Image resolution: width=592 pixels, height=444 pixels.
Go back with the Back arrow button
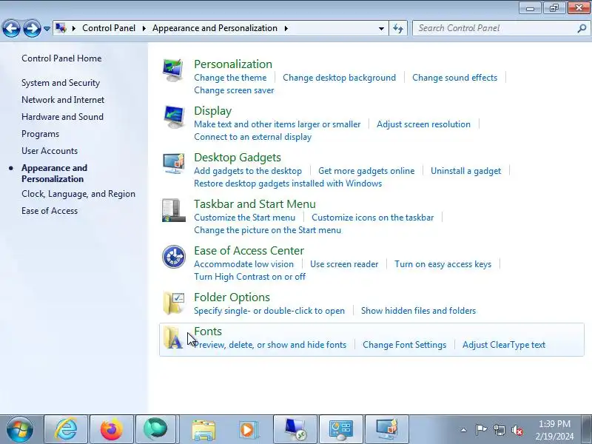(11, 28)
